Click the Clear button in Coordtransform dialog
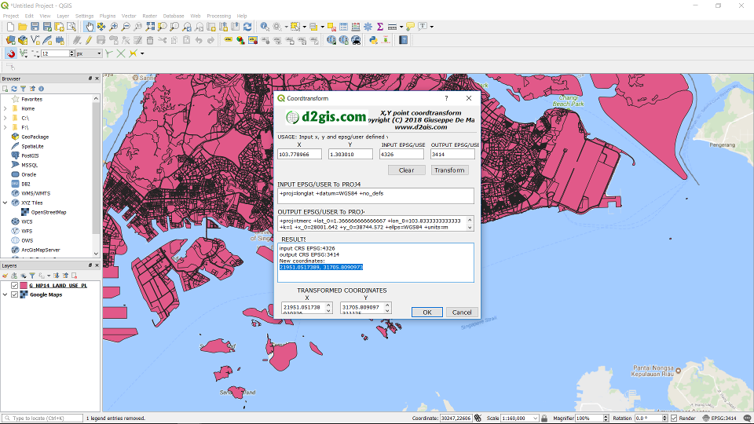This screenshot has width=754, height=424. click(x=406, y=170)
